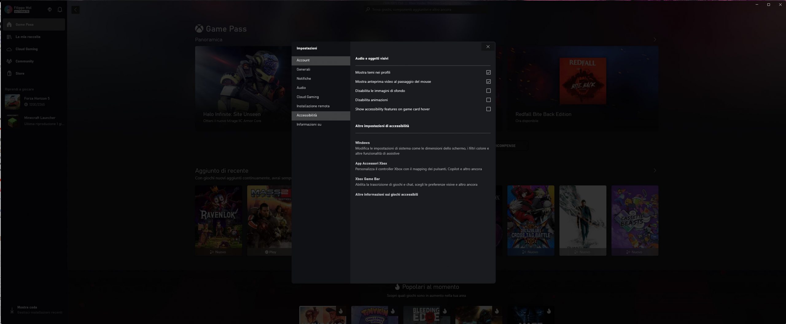Open Mostra coda installations queue

pos(36,310)
